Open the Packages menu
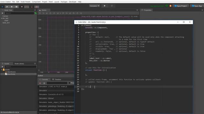 (x=64, y=2)
